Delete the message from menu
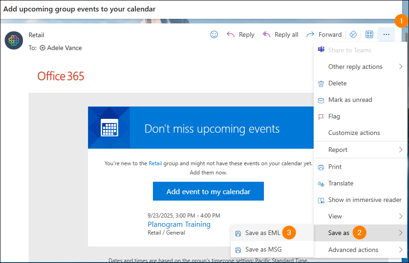The width and height of the screenshot is (409, 263). pos(337,83)
